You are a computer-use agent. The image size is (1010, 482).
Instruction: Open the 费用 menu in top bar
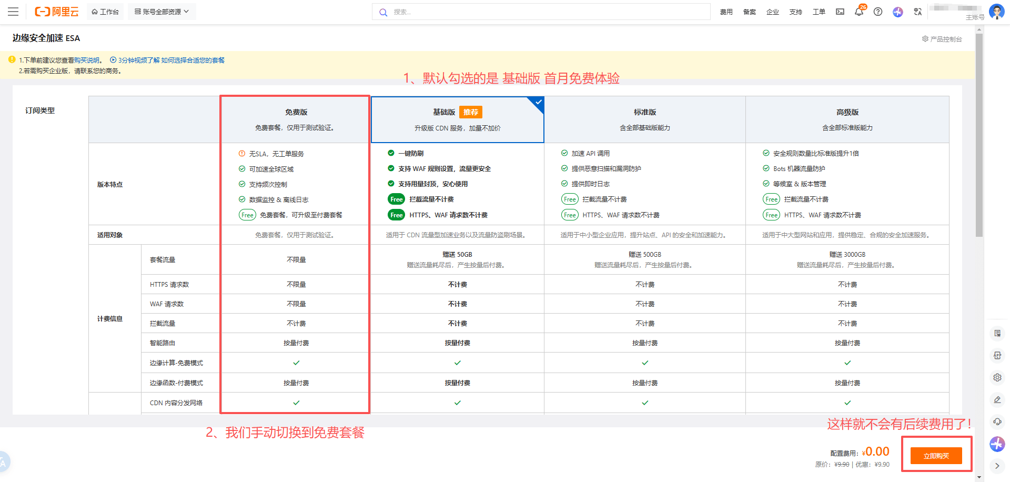click(x=726, y=12)
